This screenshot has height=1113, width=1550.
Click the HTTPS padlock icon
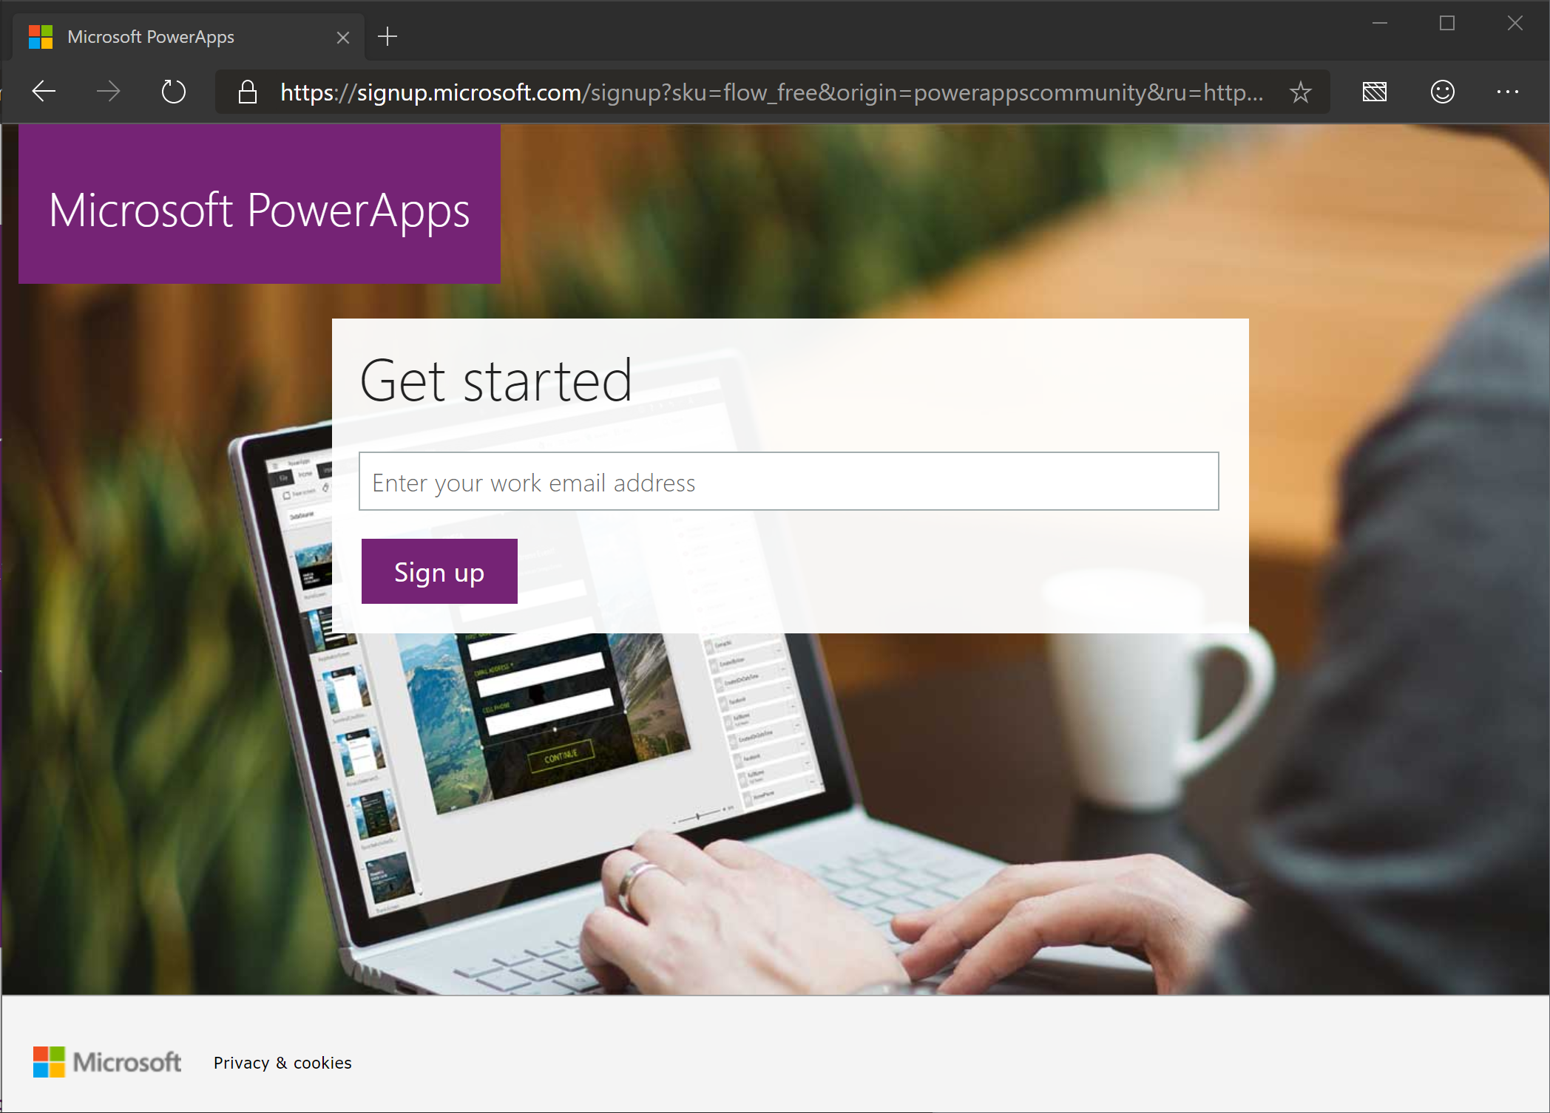click(x=247, y=91)
